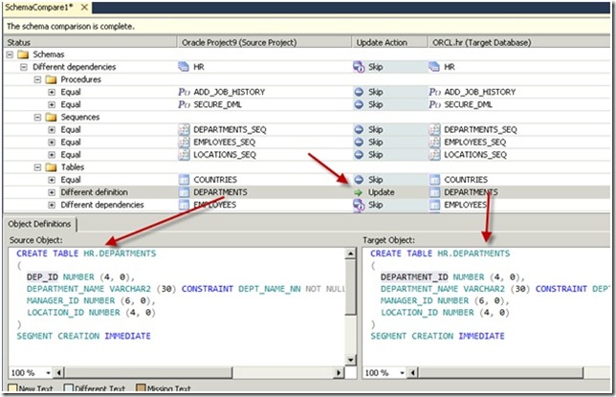Select the Object Definitions tab

[41, 223]
